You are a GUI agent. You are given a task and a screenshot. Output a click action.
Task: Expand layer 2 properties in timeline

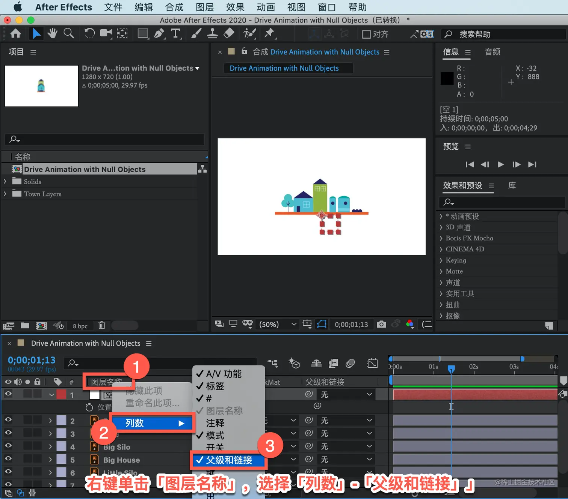(50, 421)
